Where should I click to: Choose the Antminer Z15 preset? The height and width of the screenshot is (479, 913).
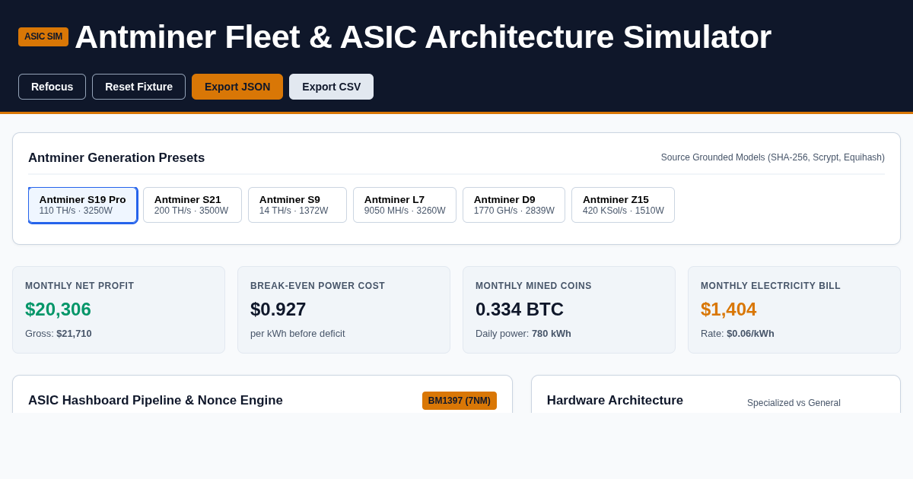pyautogui.click(x=623, y=205)
